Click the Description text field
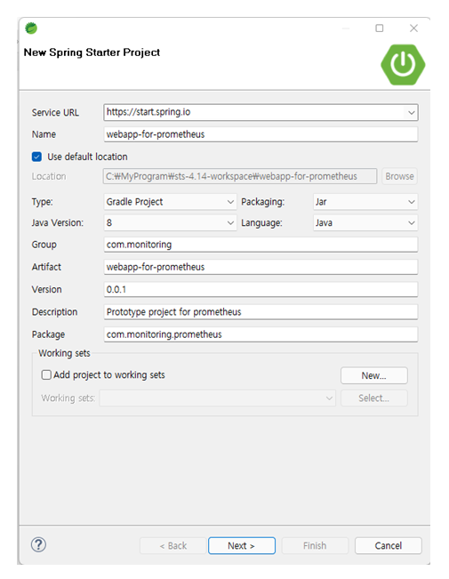 point(261,312)
